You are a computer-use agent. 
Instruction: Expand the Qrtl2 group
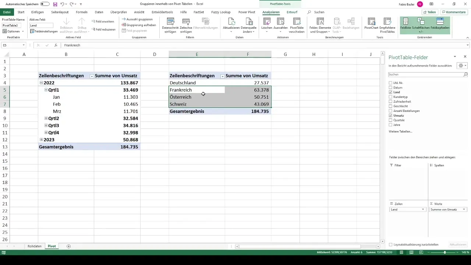click(46, 119)
